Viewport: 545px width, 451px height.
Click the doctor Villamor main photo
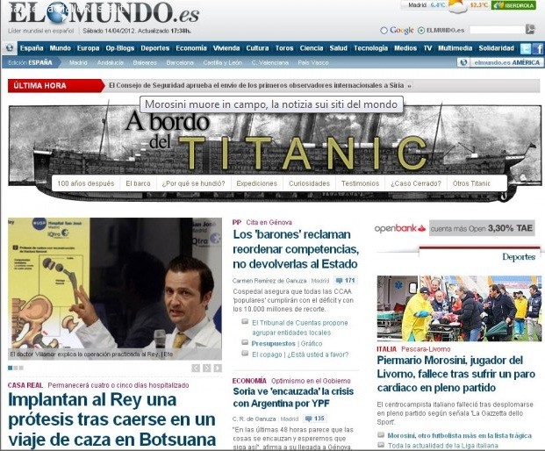[115, 289]
